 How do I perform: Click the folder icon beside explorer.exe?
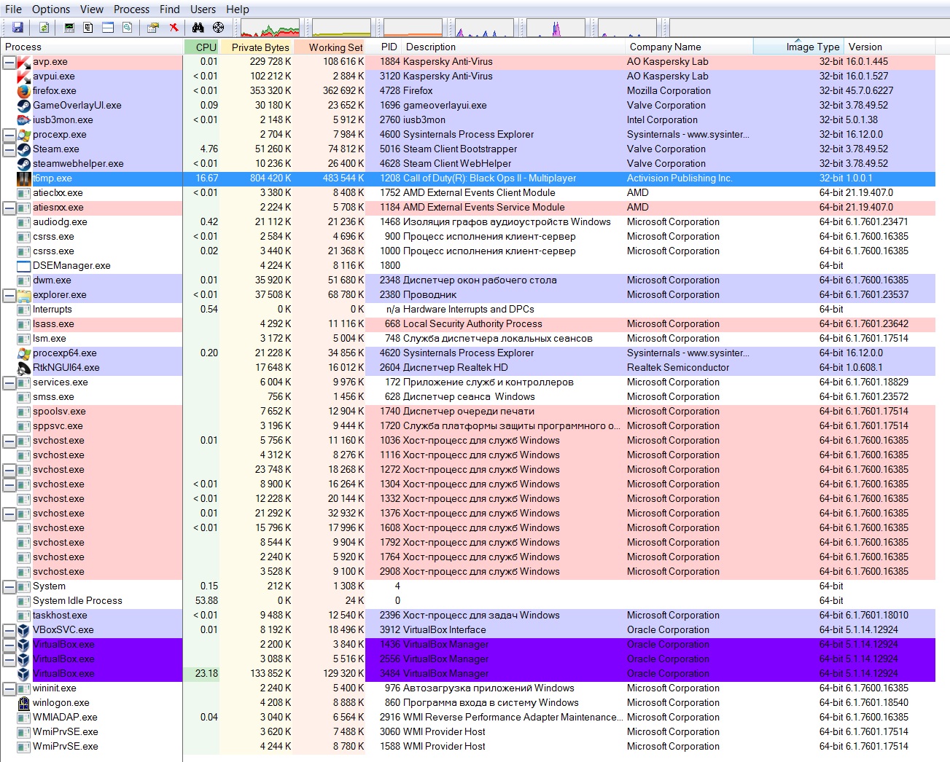(x=23, y=295)
